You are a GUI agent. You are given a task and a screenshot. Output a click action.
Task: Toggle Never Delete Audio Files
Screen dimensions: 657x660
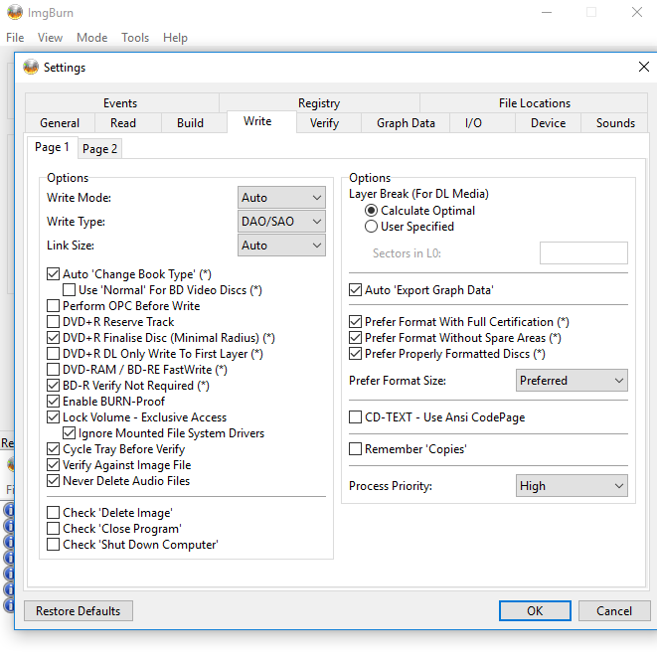53,481
